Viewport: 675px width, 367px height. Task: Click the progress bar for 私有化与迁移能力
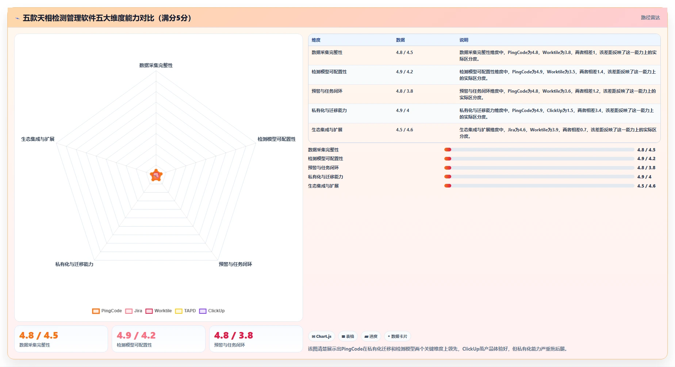pos(539,177)
